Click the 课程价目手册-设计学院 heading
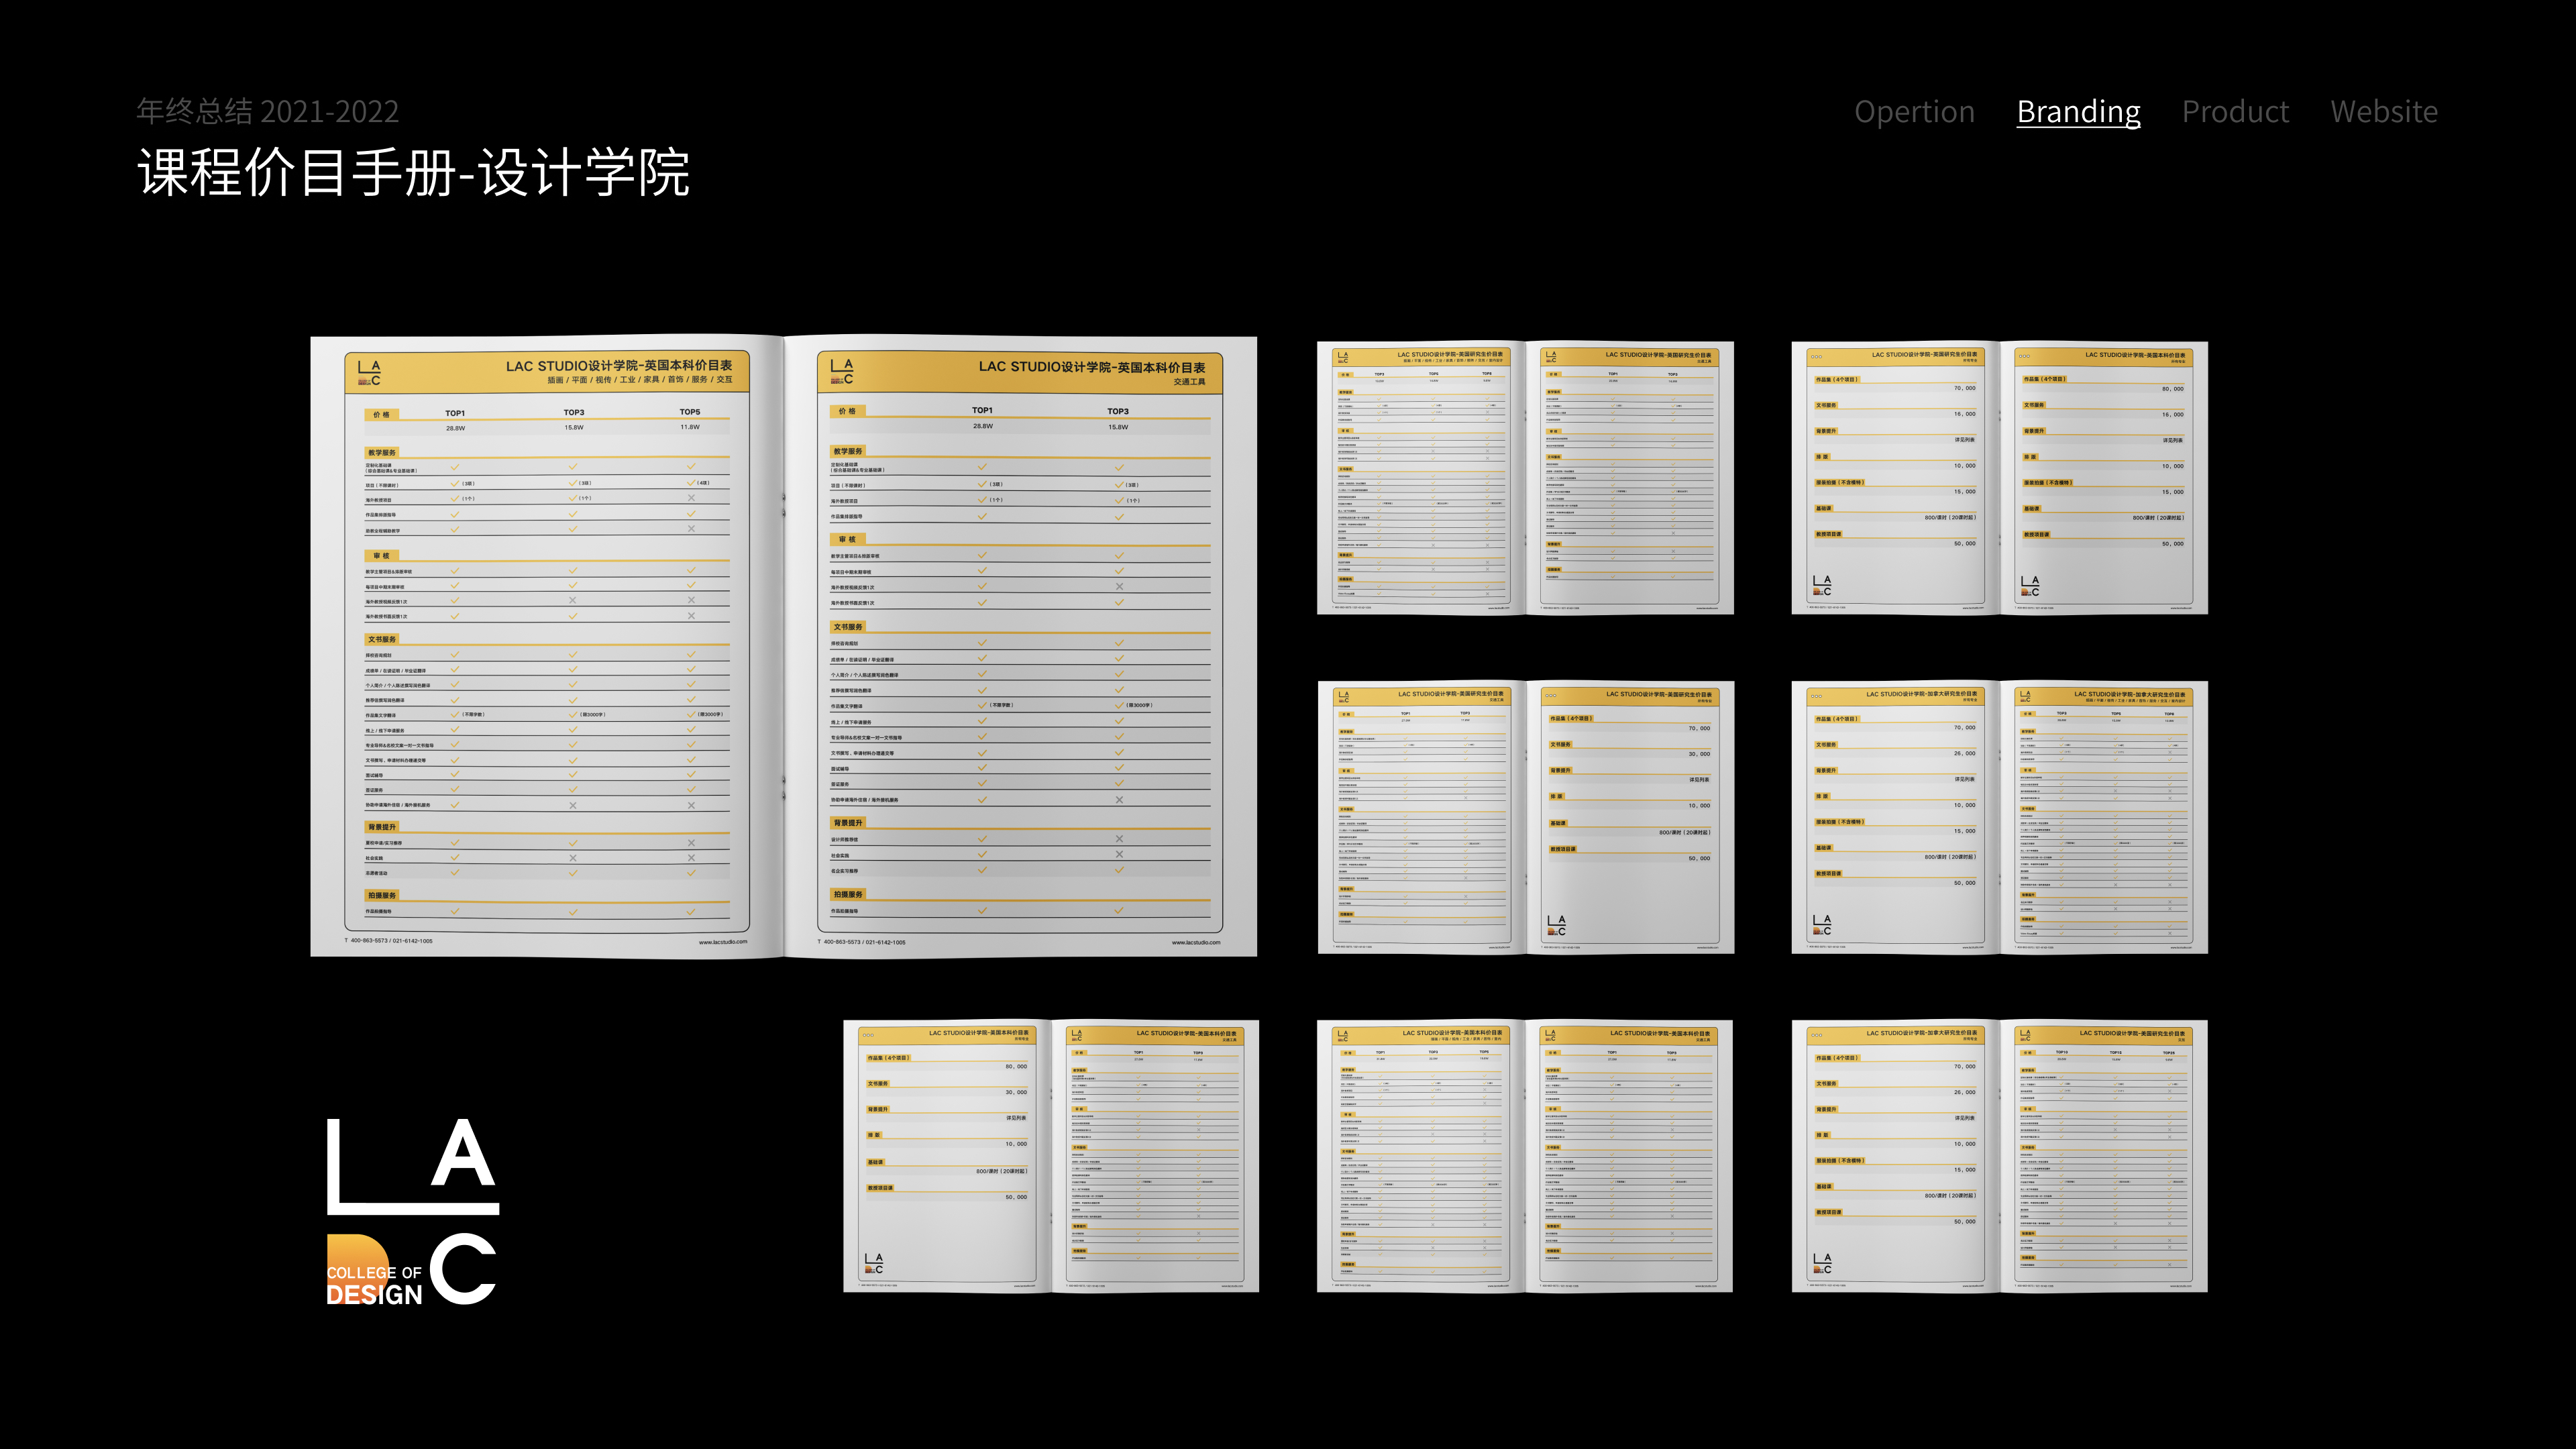Screen dimensions: 2576x1449 [413, 173]
